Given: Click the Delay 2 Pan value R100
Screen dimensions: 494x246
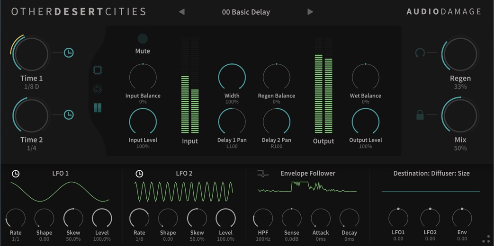Looking at the screenshot, I should click(277, 146).
